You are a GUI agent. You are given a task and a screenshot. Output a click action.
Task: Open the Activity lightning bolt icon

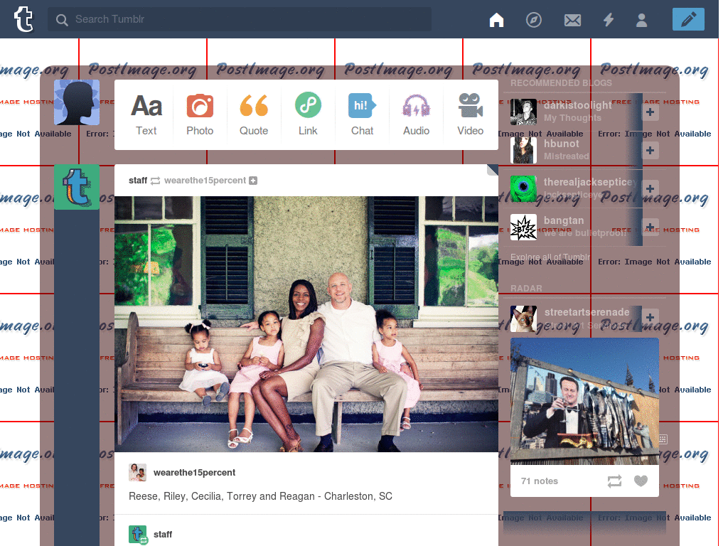pos(609,19)
